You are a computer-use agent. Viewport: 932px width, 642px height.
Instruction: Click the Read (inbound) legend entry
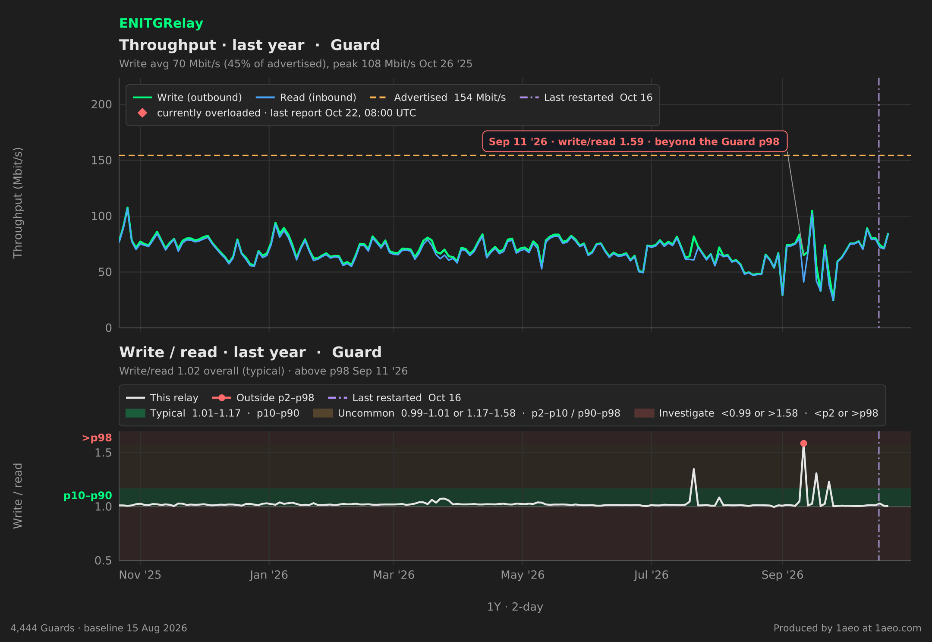[x=306, y=98]
